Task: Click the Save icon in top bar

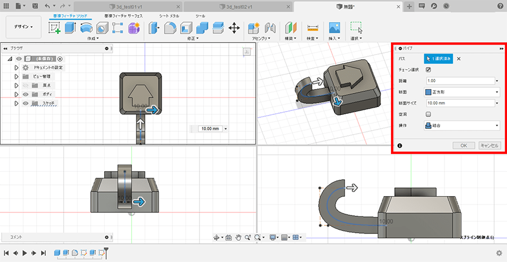Action: tap(35, 6)
